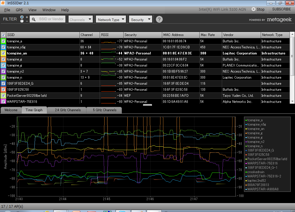Sort table by Max Rate column header
This screenshot has width=295, height=212.
pos(211,35)
